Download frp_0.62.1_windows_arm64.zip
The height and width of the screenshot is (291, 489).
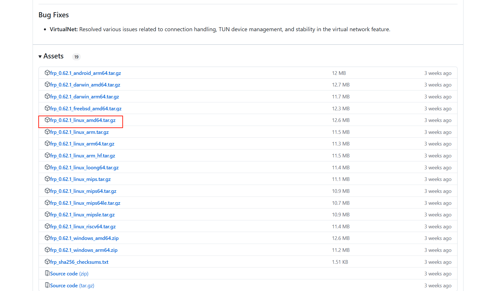pos(84,250)
